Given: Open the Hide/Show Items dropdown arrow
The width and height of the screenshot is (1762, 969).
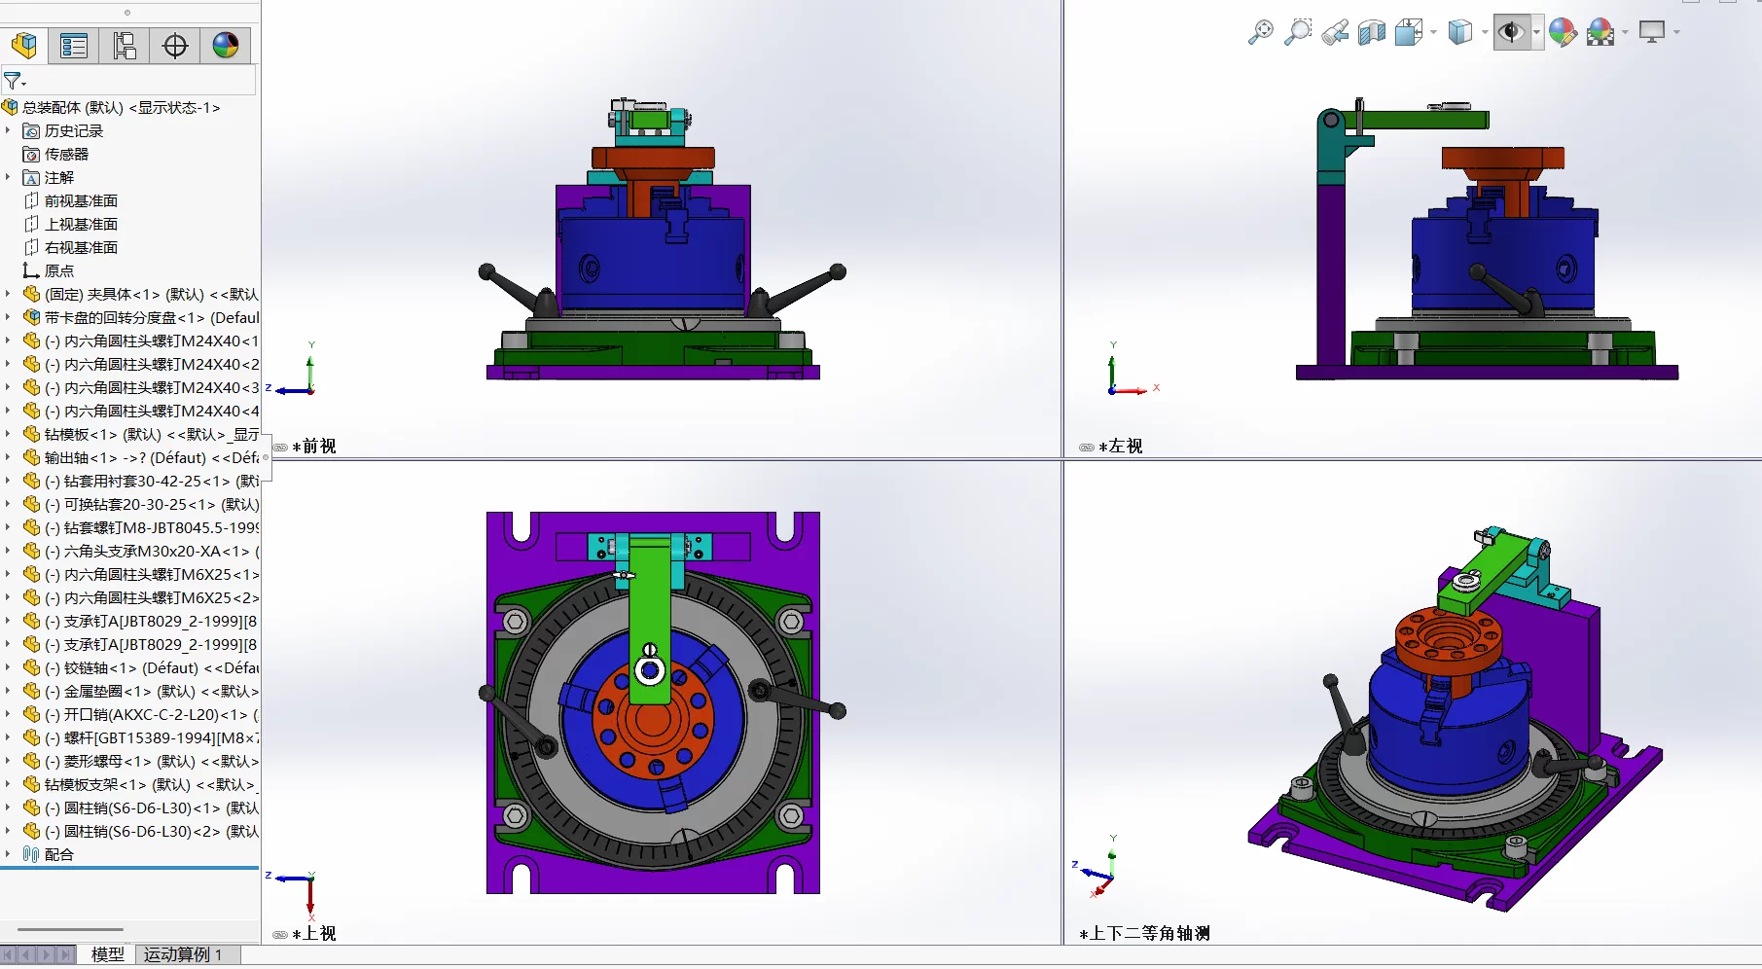Looking at the screenshot, I should 1536,32.
